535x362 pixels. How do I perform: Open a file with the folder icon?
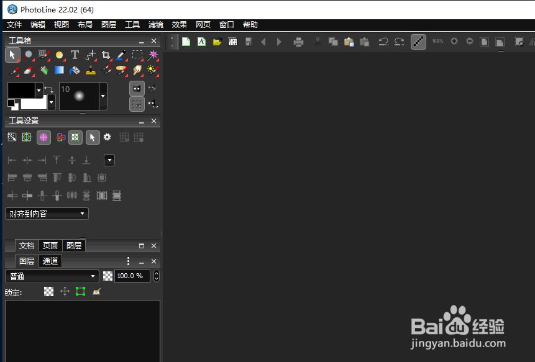coord(217,42)
